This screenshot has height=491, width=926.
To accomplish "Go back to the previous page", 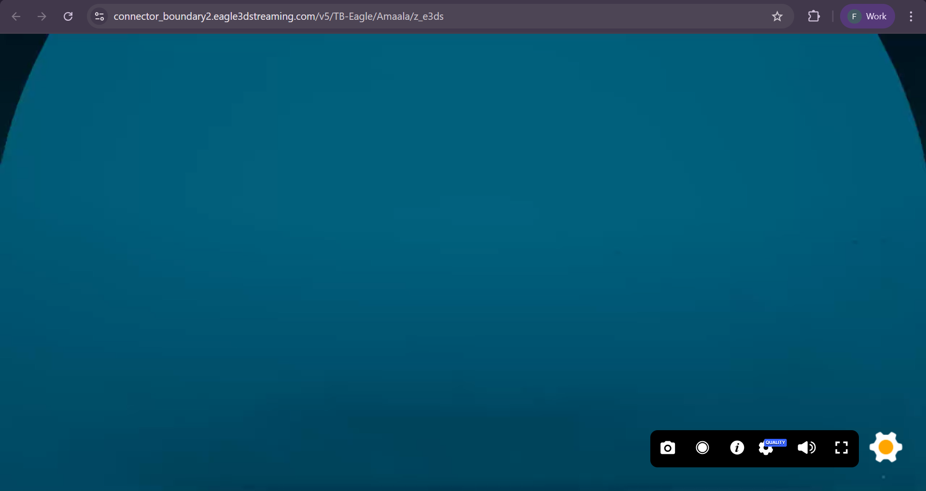I will tap(16, 16).
